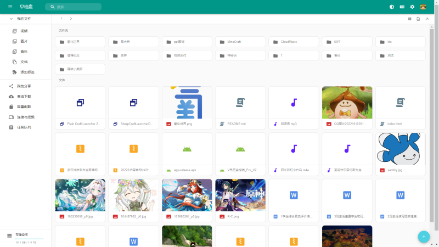
Task: Select the Word document starting with 1学生
Action: [294, 200]
